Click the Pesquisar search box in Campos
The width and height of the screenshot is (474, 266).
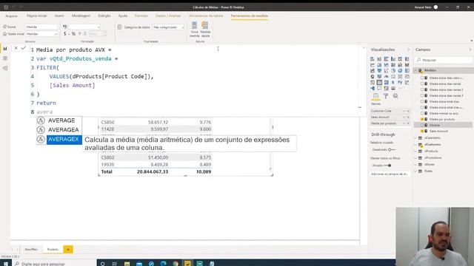pyautogui.click(x=444, y=60)
